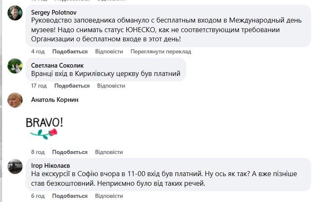This screenshot has height=202, width=314.
Task: Reply to Ігор Ніколаєв's comment
Action: 109,196
